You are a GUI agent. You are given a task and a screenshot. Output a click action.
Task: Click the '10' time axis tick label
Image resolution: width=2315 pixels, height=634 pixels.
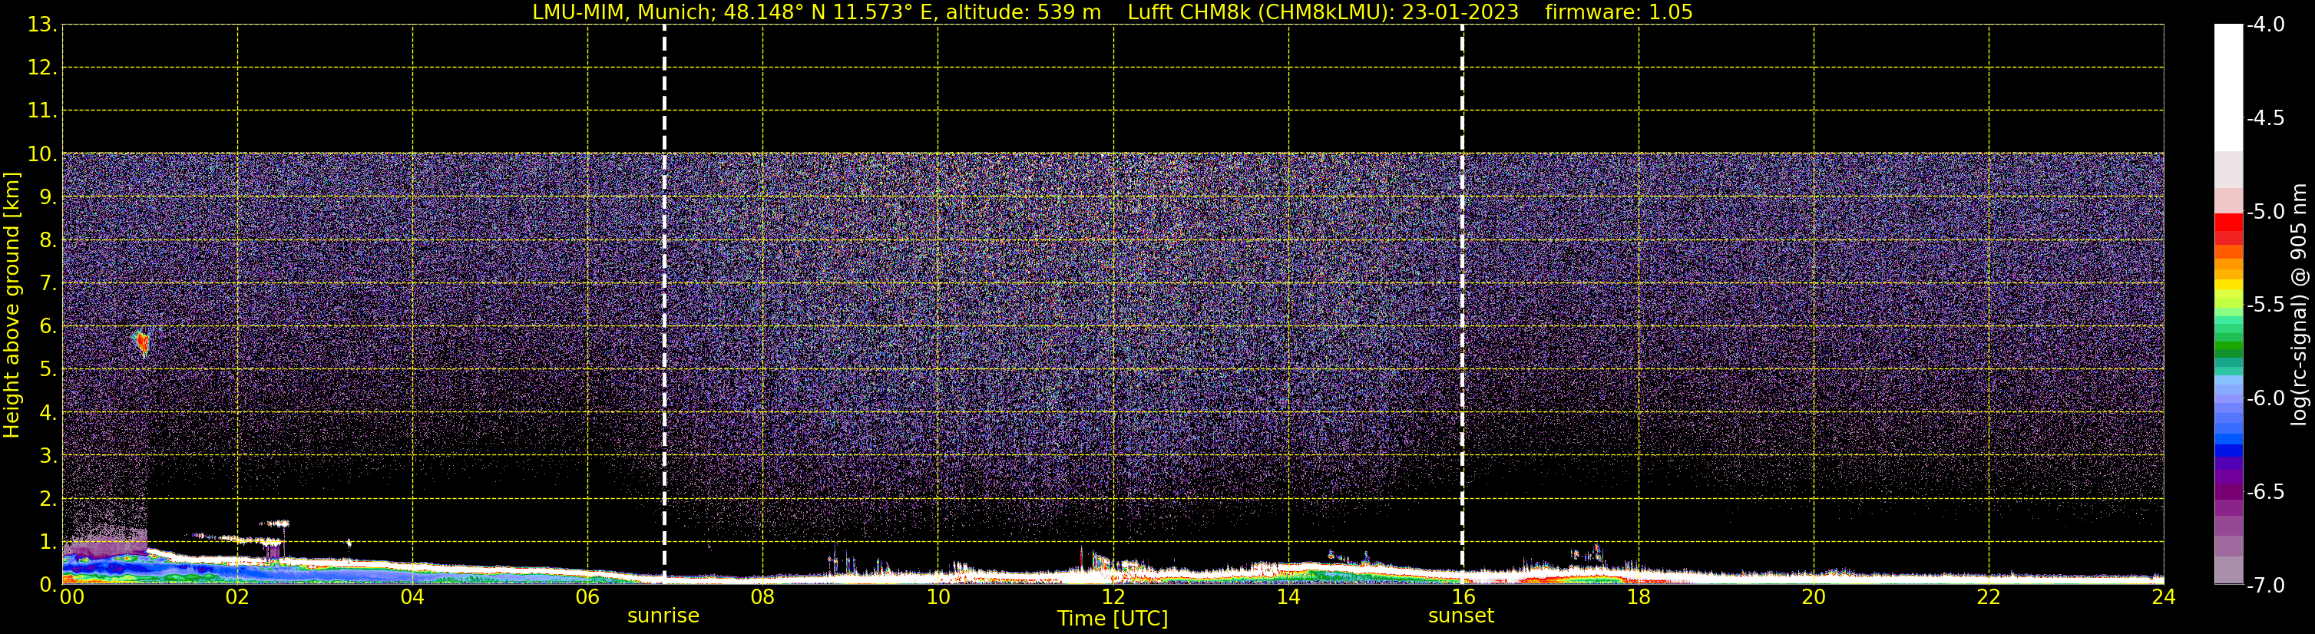(x=938, y=597)
